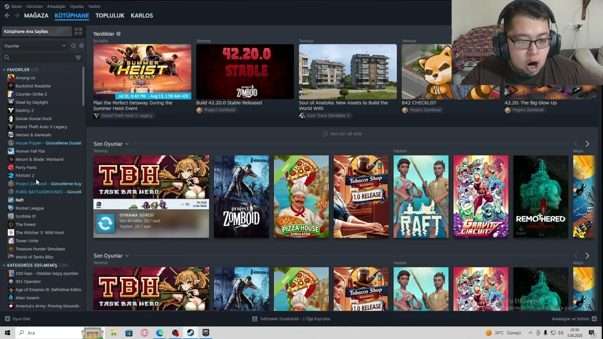Select Tower Unite in the game list
The image size is (603, 339).
click(27, 241)
